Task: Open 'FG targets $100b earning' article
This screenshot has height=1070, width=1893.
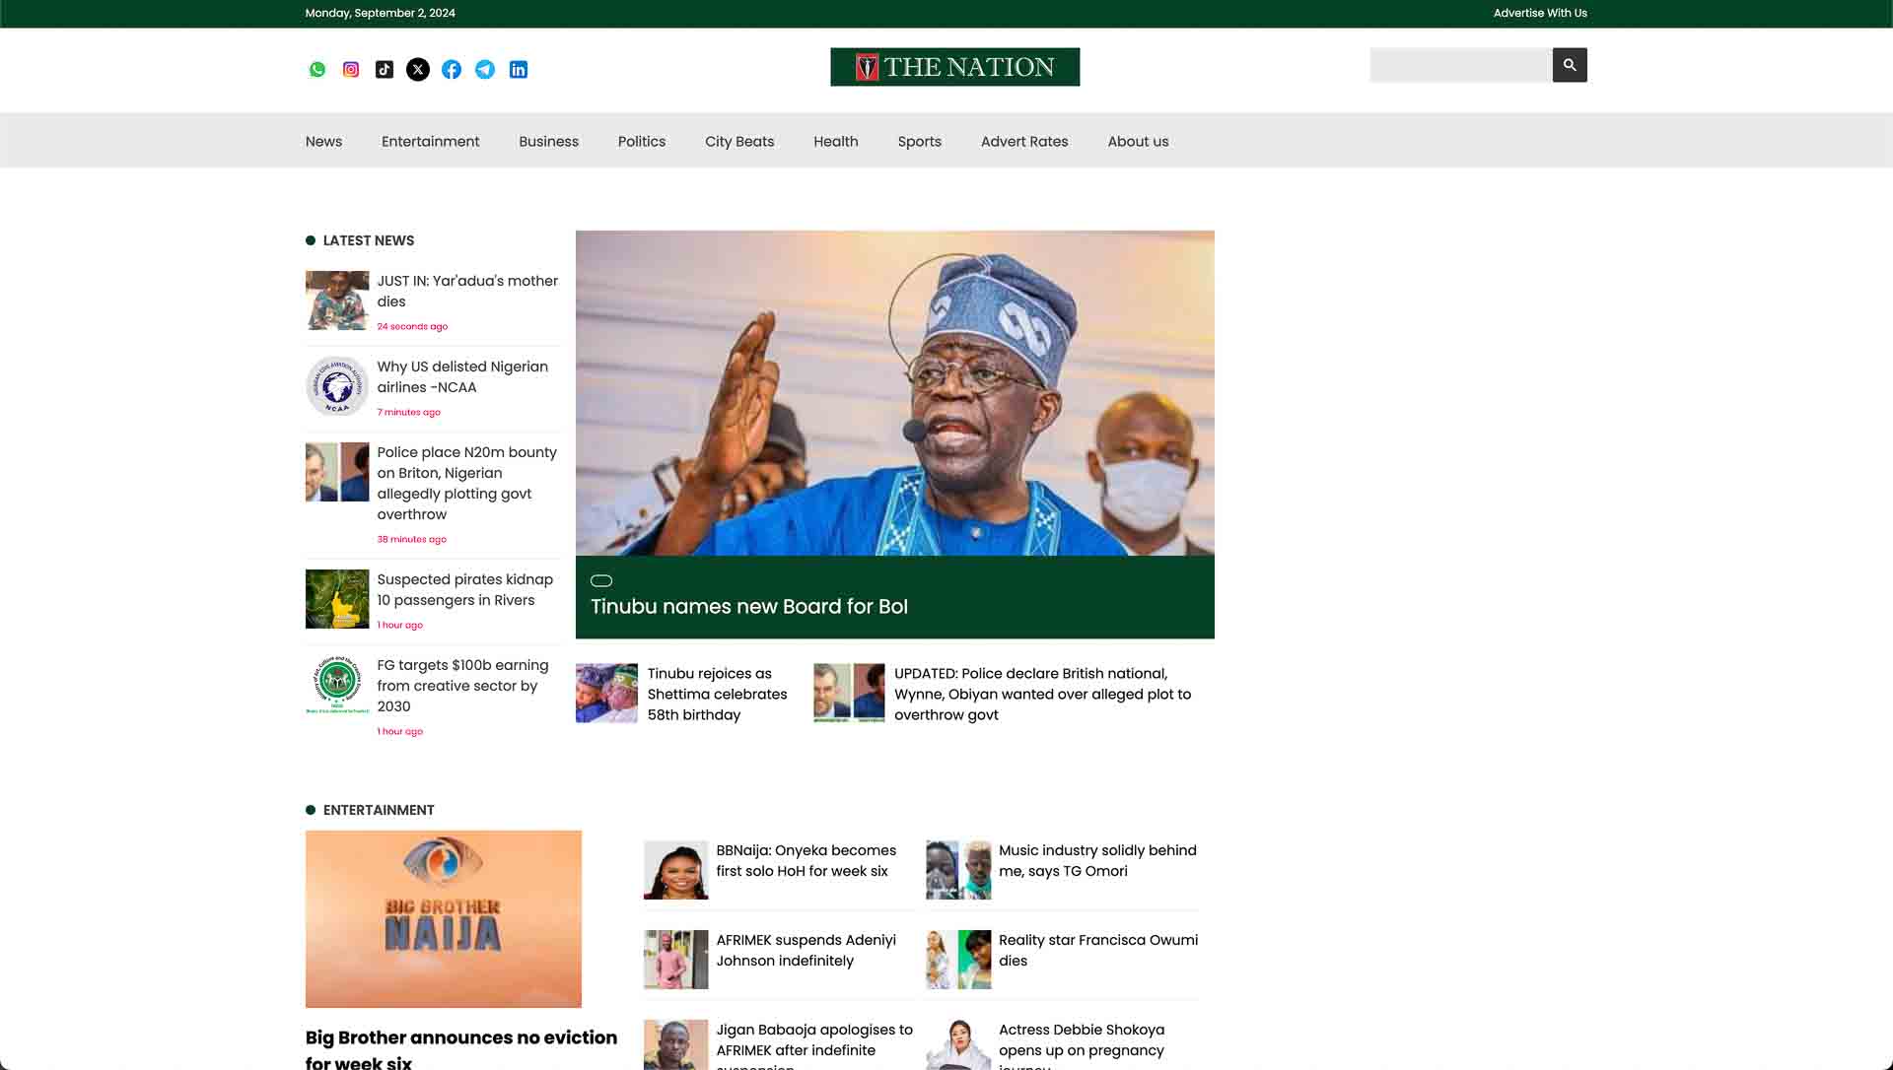Action: click(x=462, y=686)
